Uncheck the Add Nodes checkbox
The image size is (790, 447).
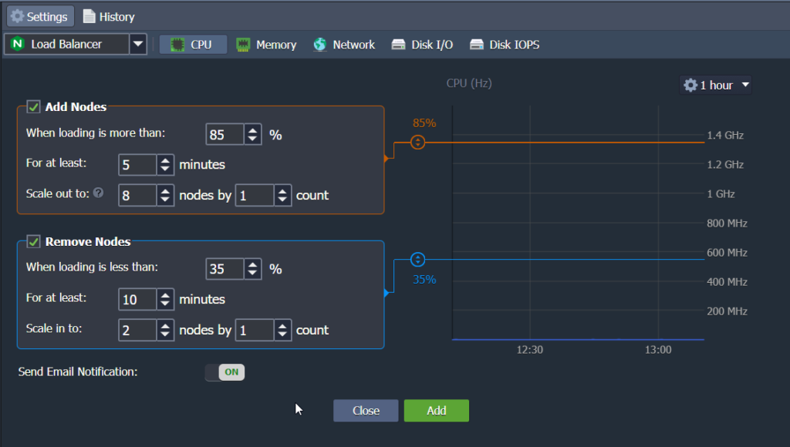(x=33, y=106)
